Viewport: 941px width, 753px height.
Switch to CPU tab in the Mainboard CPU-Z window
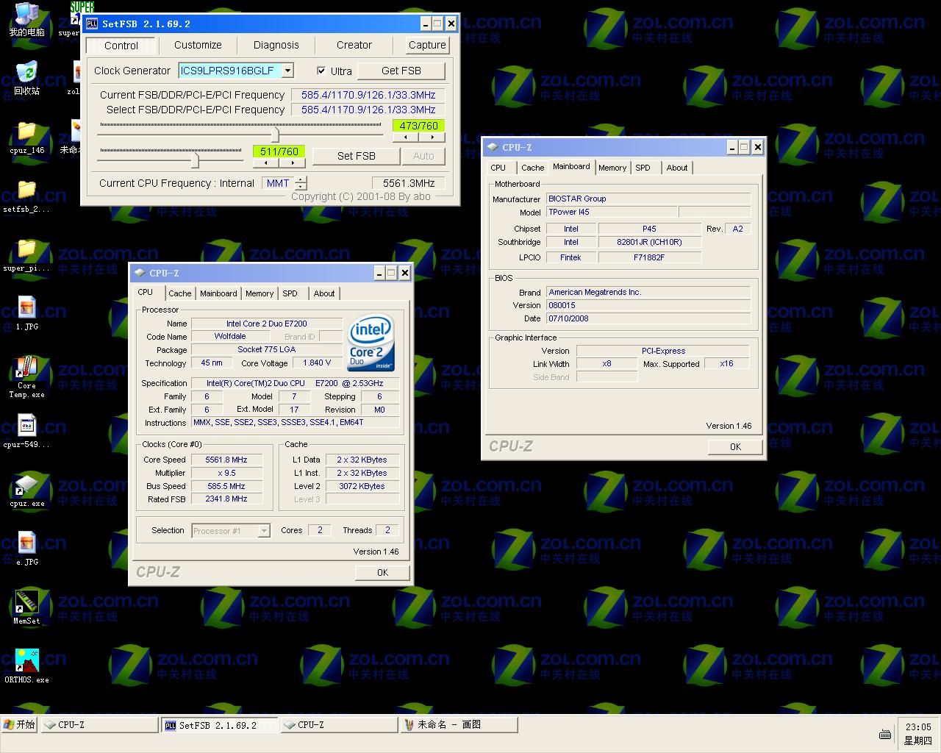[x=498, y=168]
